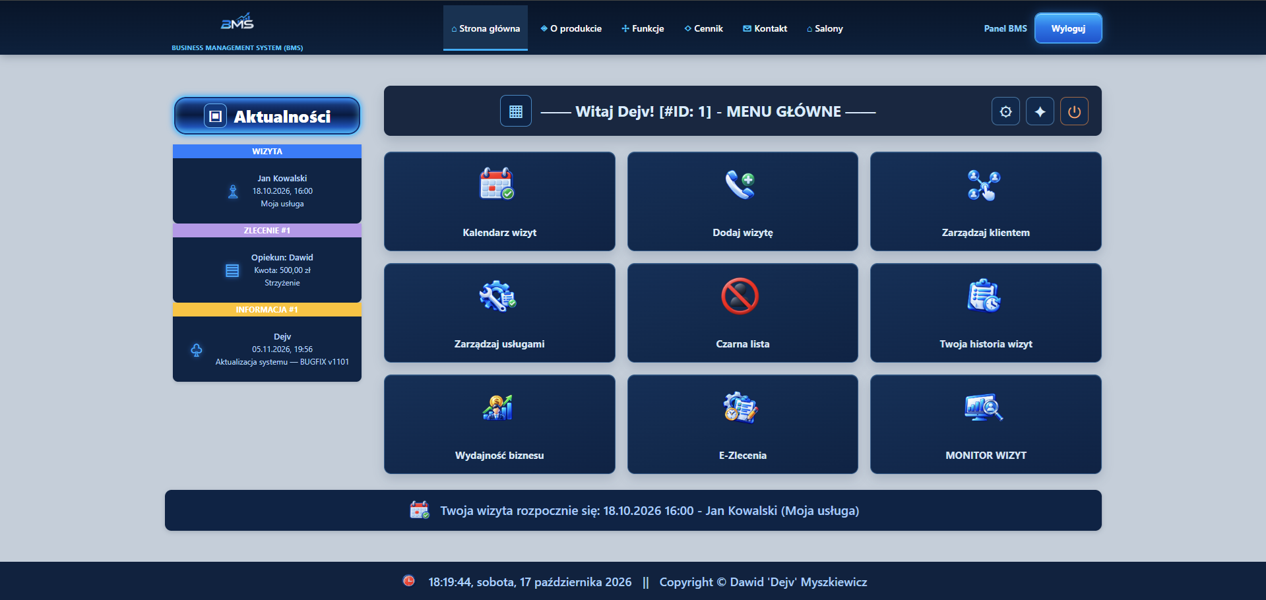
Task: Click the Kalendarz wizyt label
Action: (499, 233)
